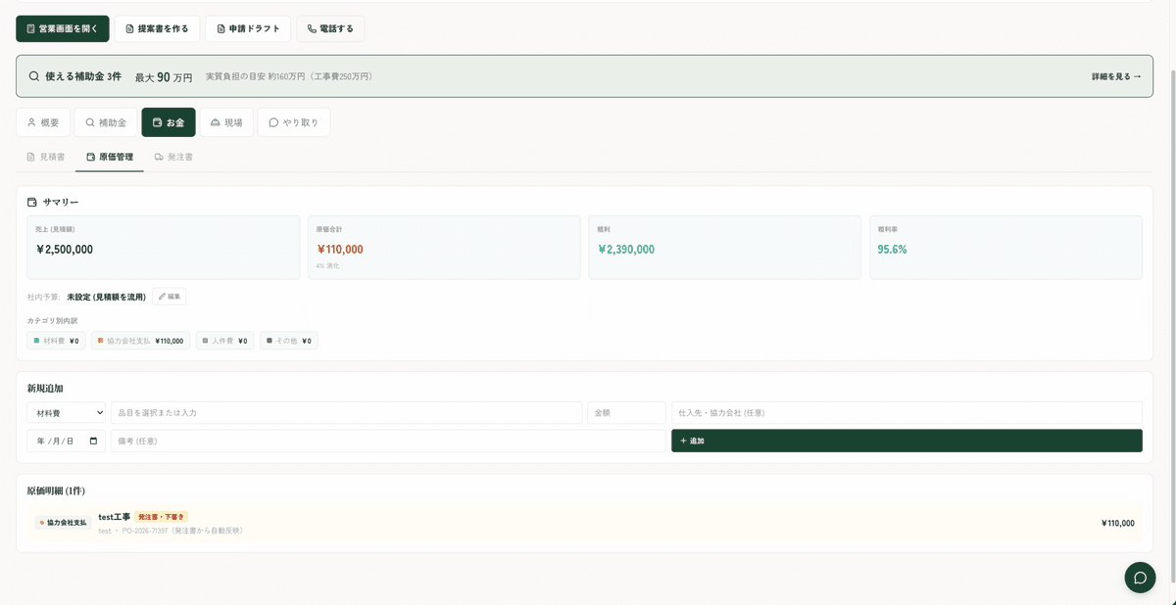1176x605 pixels.
Task: Open the 見積書 subtab
Action: click(x=46, y=157)
